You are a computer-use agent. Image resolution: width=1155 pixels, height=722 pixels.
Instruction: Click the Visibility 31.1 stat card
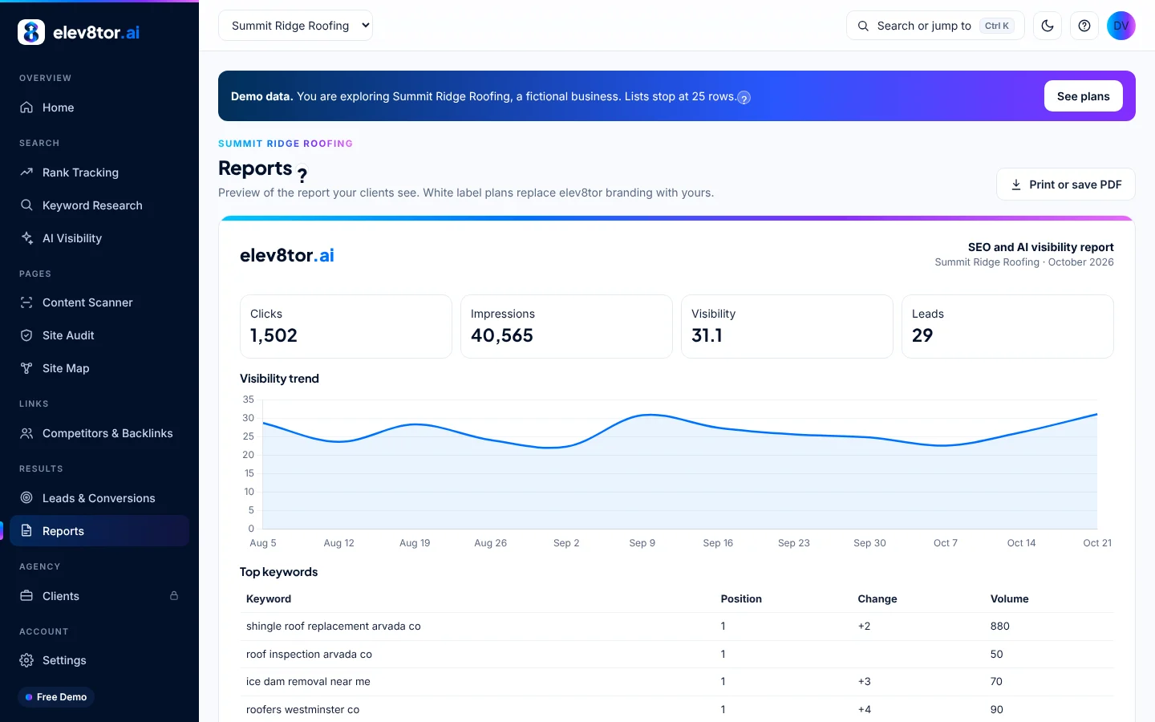[787, 327]
